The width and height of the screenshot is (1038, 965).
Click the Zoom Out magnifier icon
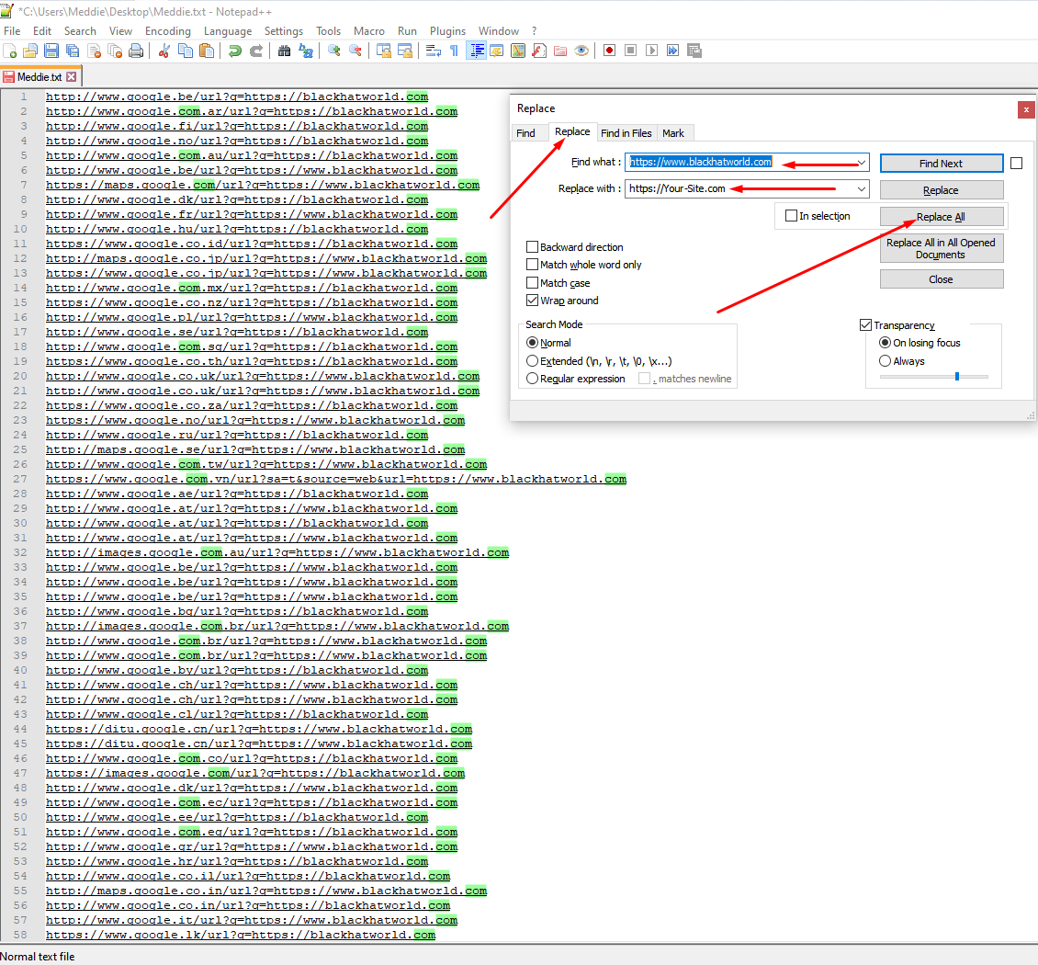pyautogui.click(x=355, y=51)
